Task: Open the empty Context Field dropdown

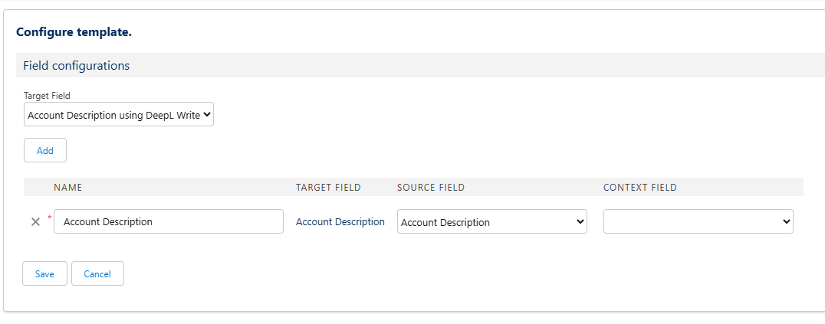Action: (698, 221)
